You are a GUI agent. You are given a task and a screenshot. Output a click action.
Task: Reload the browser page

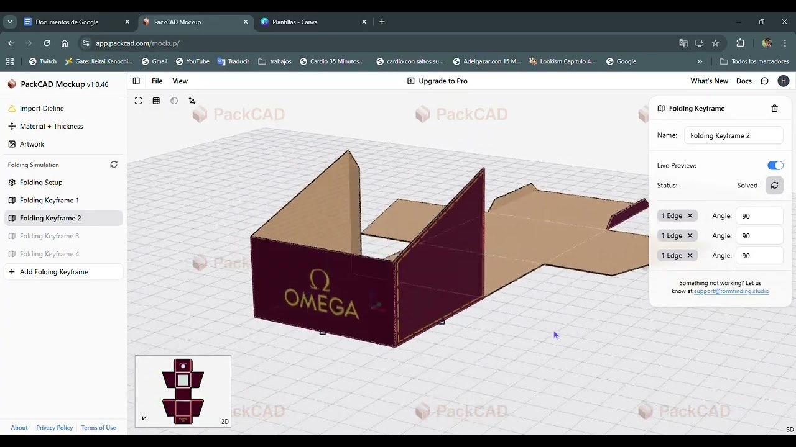point(47,43)
